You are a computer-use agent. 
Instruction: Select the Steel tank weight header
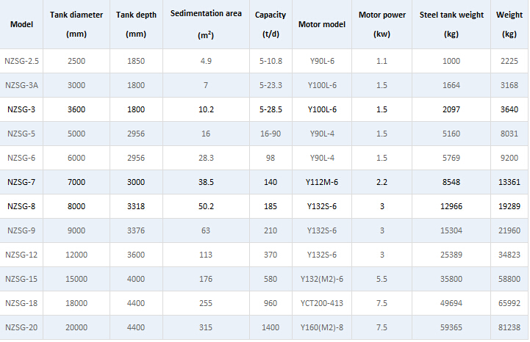[451, 24]
